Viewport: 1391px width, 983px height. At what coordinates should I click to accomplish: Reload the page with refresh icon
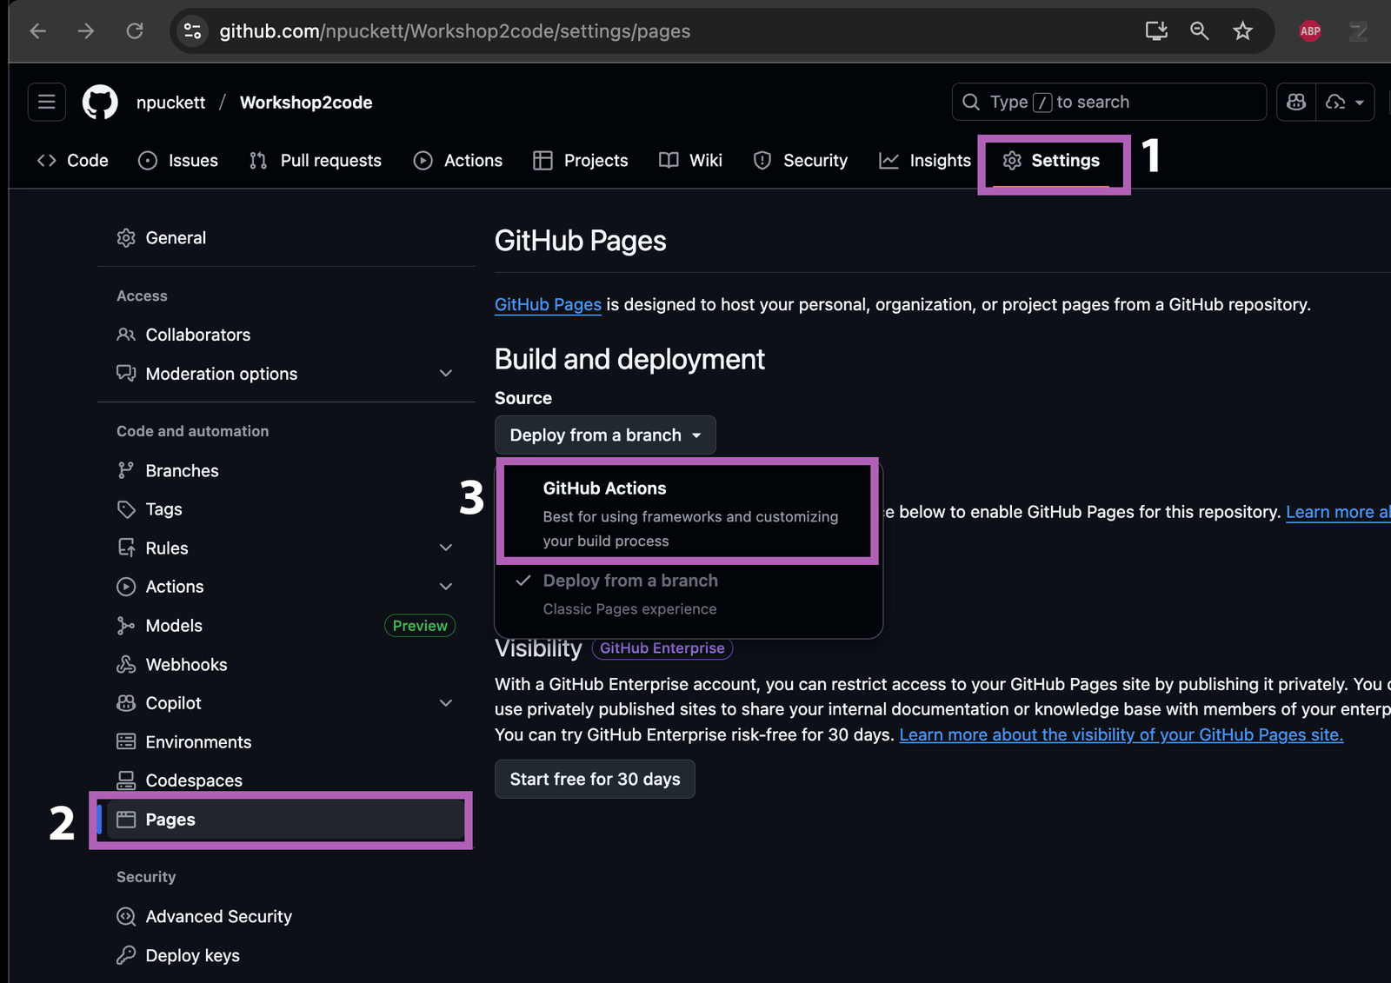point(135,31)
